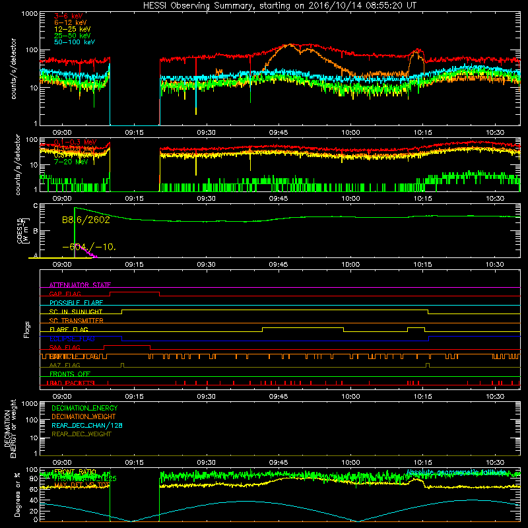The width and height of the screenshot is (528, 528).
Task: Select the 7-20 MeV legend label
Action: coord(71,162)
